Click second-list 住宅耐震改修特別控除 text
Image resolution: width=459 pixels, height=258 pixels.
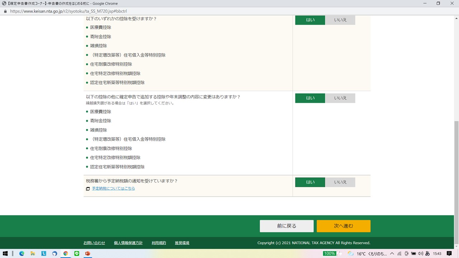[x=111, y=148]
